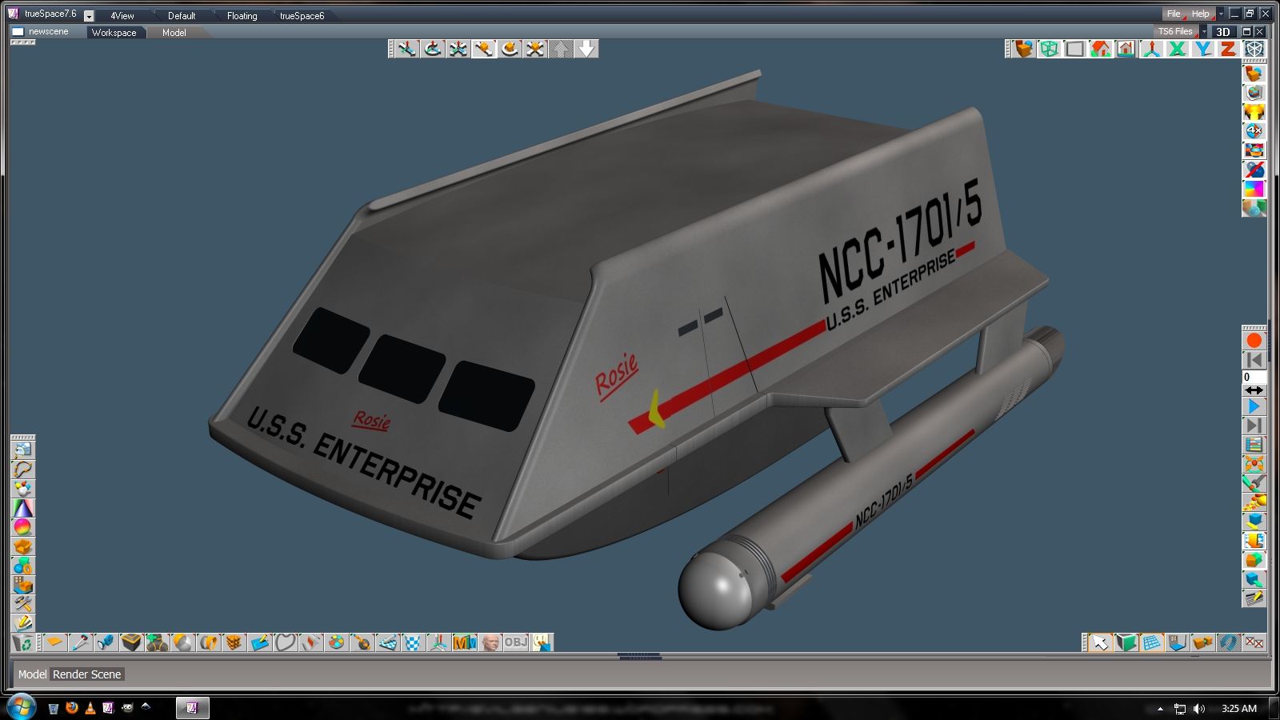Switch to the Floating layout tab
This screenshot has width=1280, height=720.
242,16
